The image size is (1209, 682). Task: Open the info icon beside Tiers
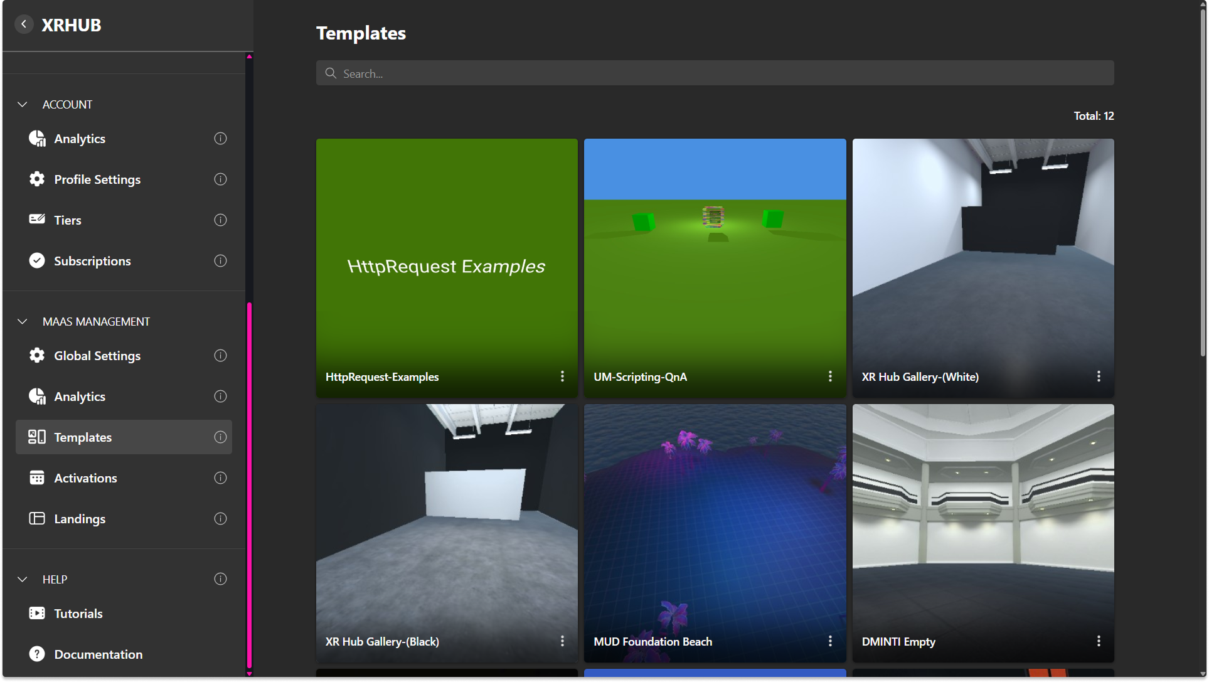220,220
